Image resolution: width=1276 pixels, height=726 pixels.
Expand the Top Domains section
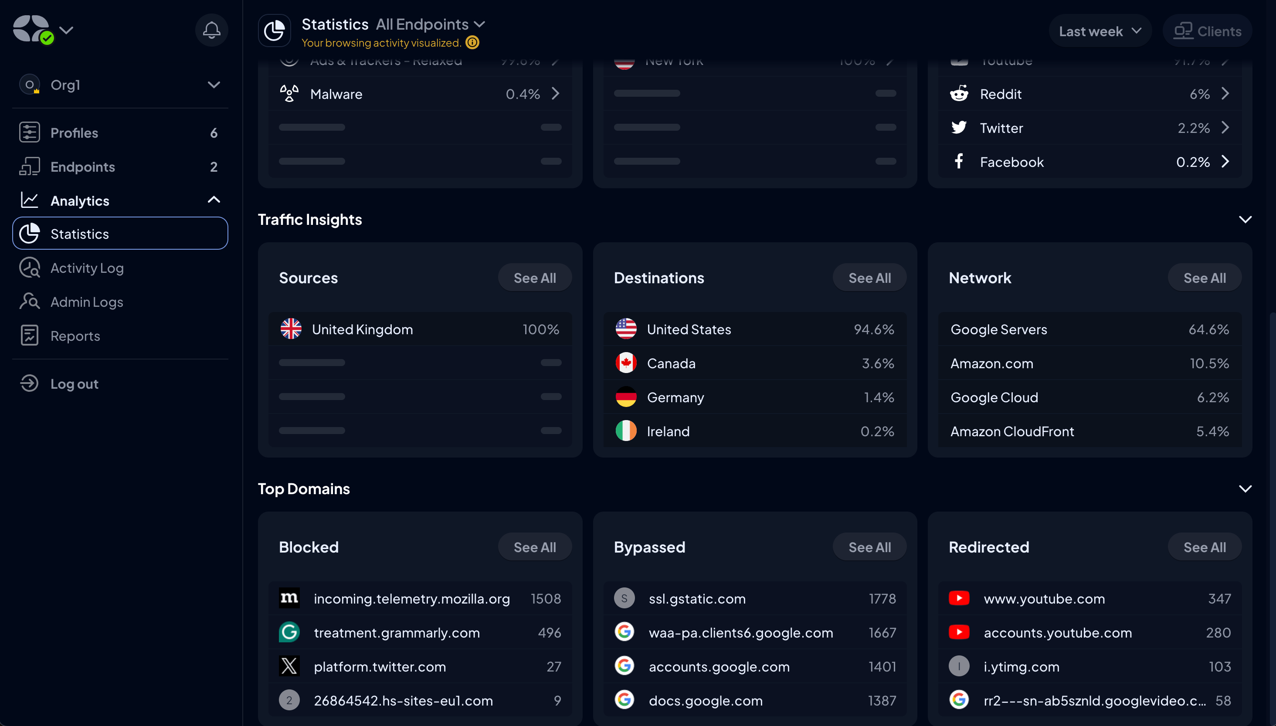click(x=1245, y=489)
